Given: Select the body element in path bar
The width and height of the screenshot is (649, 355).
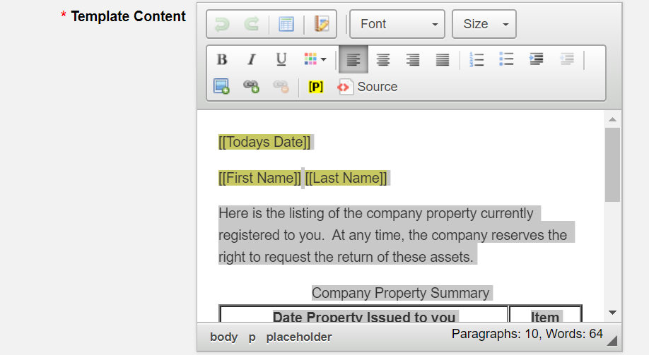Looking at the screenshot, I should (x=223, y=337).
